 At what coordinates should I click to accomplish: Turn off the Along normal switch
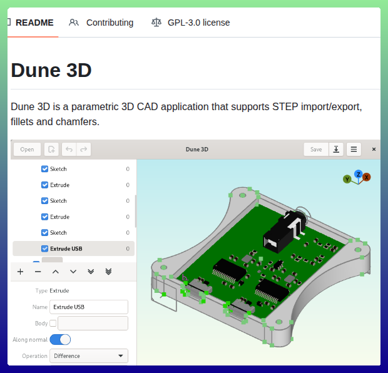[x=60, y=340]
